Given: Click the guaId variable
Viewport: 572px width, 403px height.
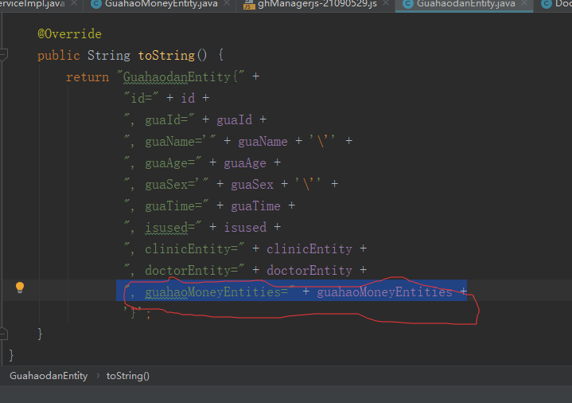Looking at the screenshot, I should click(x=234, y=119).
